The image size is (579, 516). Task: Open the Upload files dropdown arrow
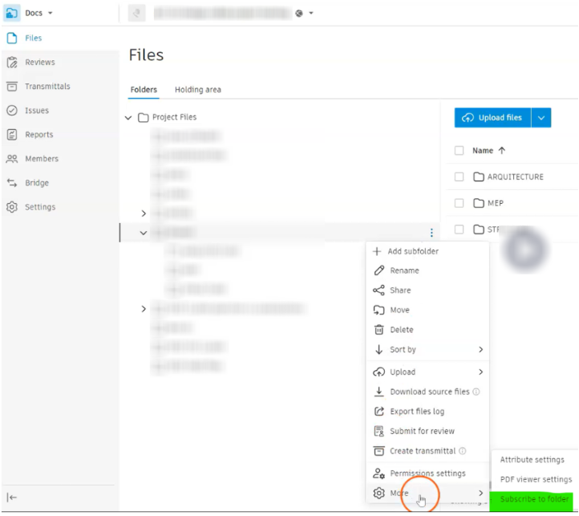pos(541,118)
